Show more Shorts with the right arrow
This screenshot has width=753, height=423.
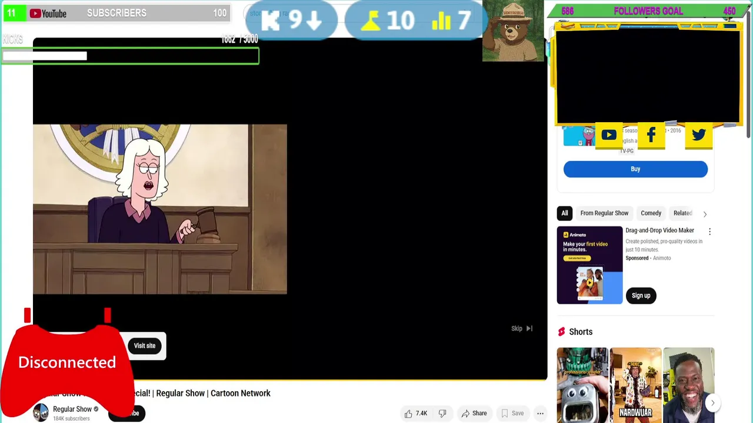(x=712, y=403)
